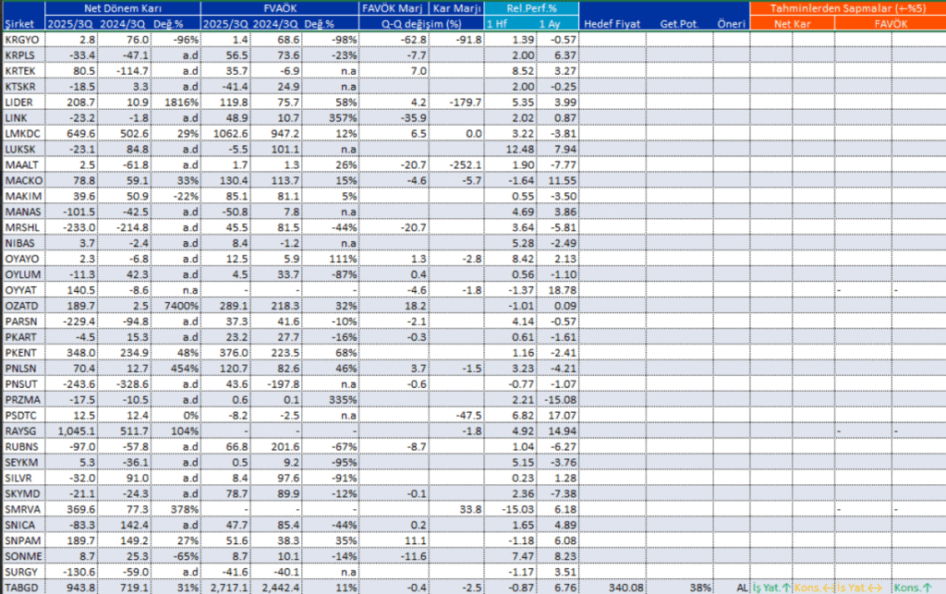Viewport: 946px width, 594px height.
Task: Click the -15.03 value in SMRVA row
Action: click(x=510, y=510)
